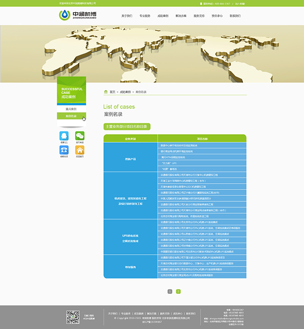
Task: Click the orange return-home house icon
Action: 80,150
